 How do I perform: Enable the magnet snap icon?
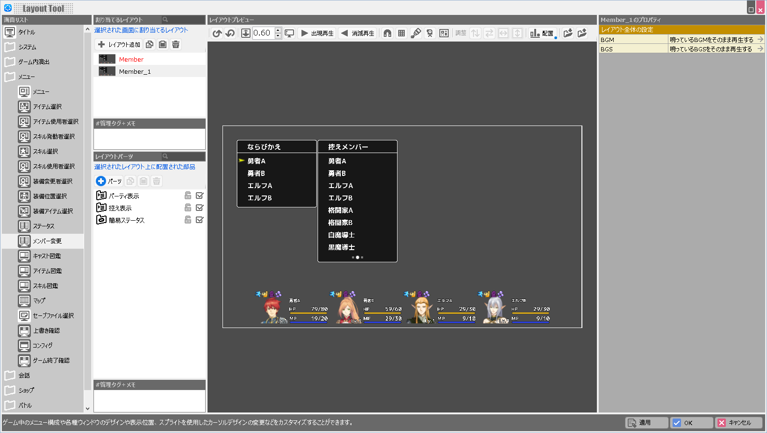point(387,33)
